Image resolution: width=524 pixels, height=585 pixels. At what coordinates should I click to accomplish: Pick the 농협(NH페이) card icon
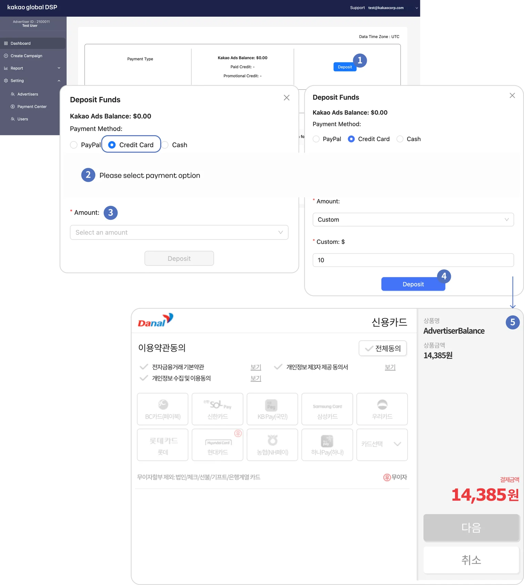(x=272, y=445)
